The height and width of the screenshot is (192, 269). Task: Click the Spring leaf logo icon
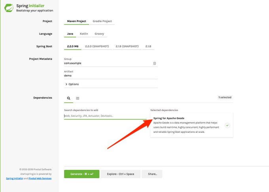tap(9, 8)
